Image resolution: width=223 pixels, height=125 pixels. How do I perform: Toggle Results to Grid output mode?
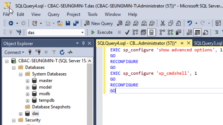pyautogui.click(x=197, y=32)
